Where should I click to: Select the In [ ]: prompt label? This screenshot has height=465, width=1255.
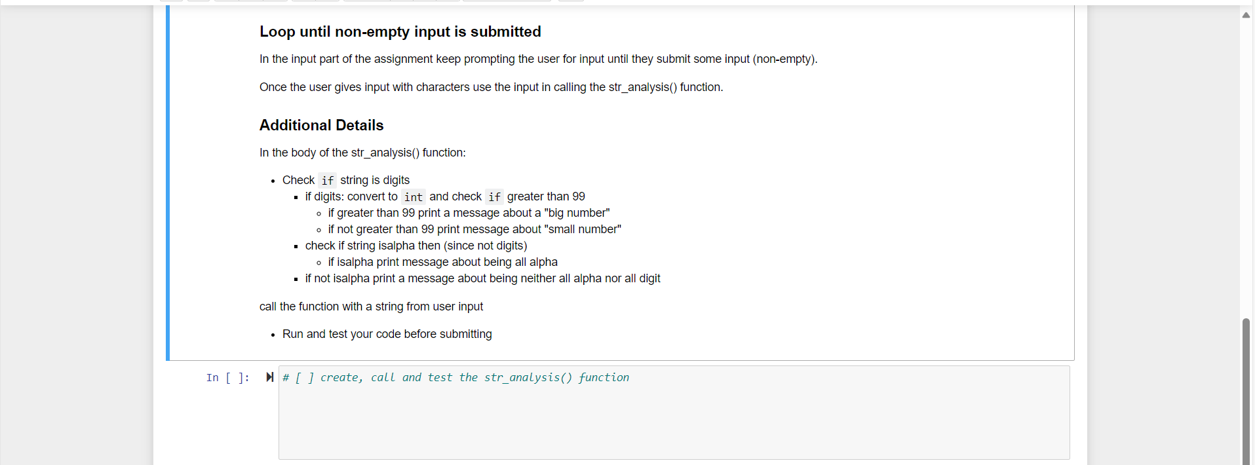[227, 377]
